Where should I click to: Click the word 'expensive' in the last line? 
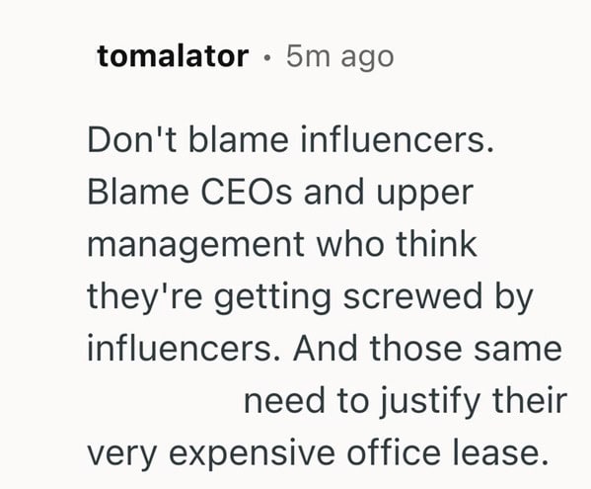click(x=252, y=454)
